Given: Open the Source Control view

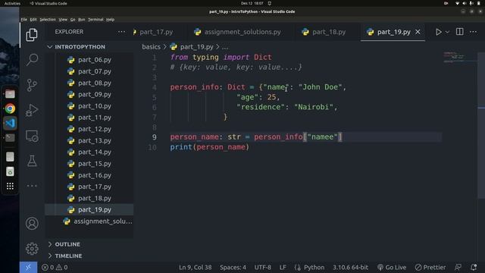Looking at the screenshot, I should point(32,85).
